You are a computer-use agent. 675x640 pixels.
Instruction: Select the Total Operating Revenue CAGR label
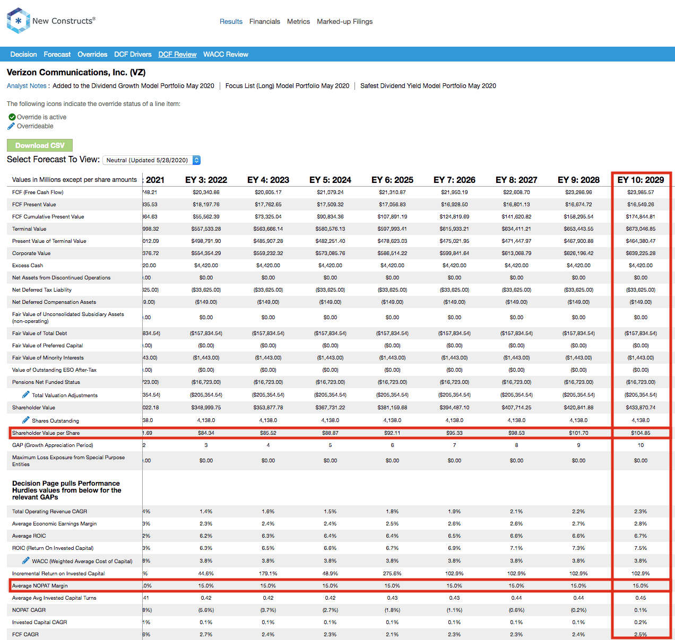(50, 512)
